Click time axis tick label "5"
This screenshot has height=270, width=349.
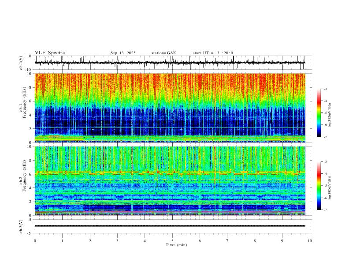pyautogui.click(x=172, y=241)
